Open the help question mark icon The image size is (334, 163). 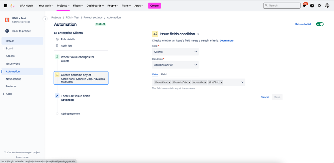[x=312, y=6]
